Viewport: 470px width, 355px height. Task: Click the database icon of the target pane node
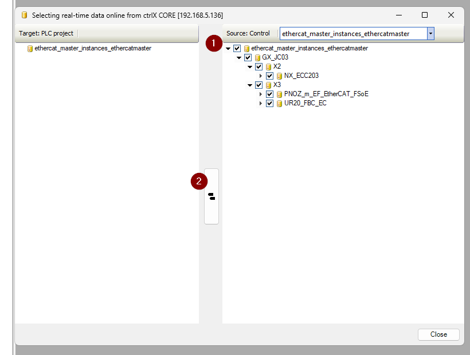tap(30, 49)
